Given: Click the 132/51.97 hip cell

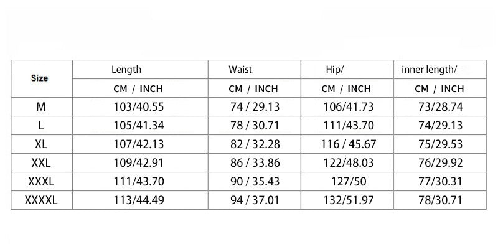Looking at the screenshot, I should (x=349, y=200).
